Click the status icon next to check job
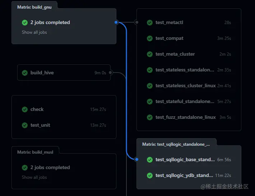This screenshot has height=196, width=255. click(25, 109)
